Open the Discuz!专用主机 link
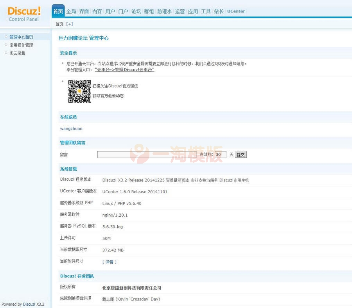 coord(234,180)
